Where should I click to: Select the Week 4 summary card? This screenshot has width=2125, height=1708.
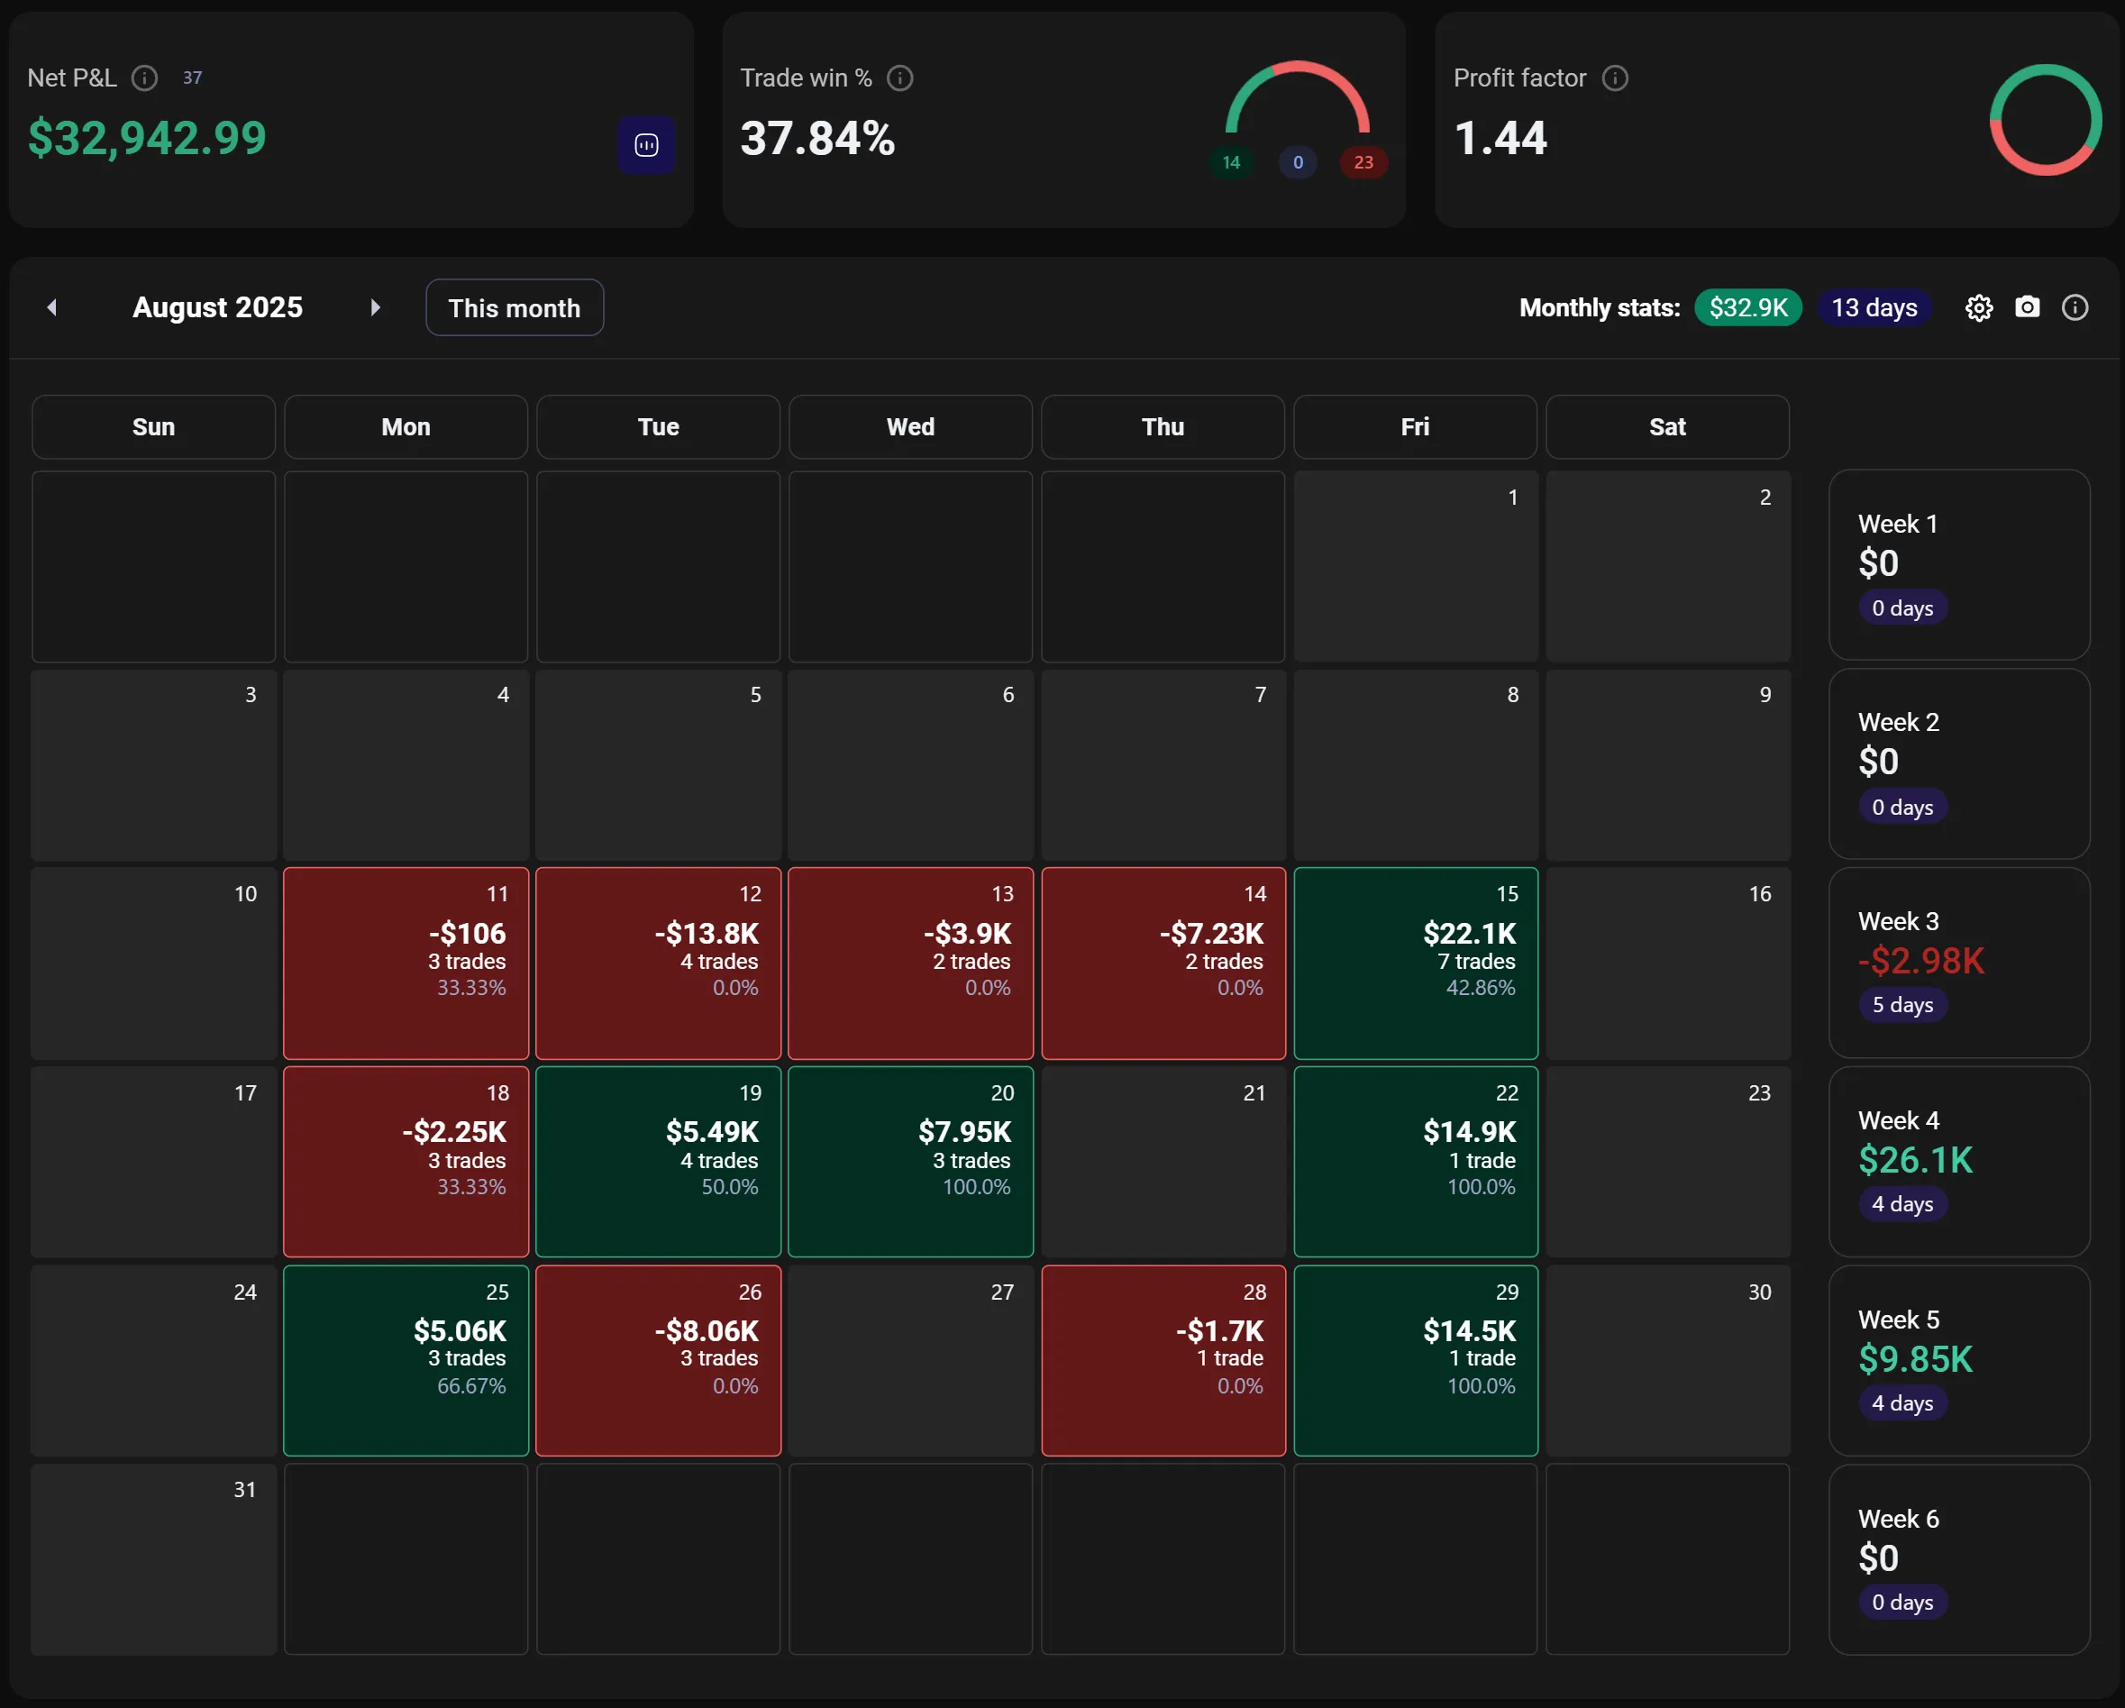[x=1958, y=1161]
